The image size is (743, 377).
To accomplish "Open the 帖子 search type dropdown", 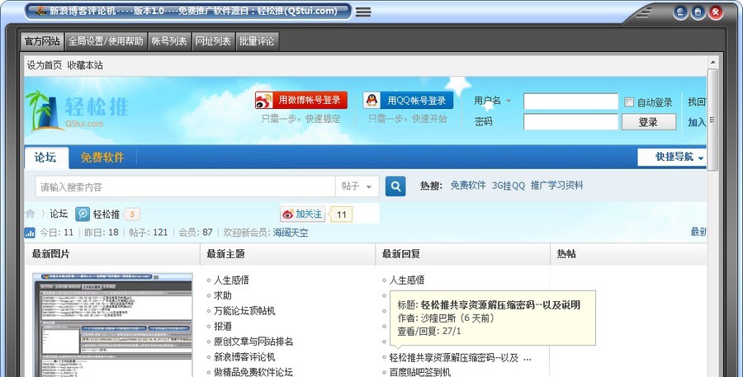I will 357,186.
